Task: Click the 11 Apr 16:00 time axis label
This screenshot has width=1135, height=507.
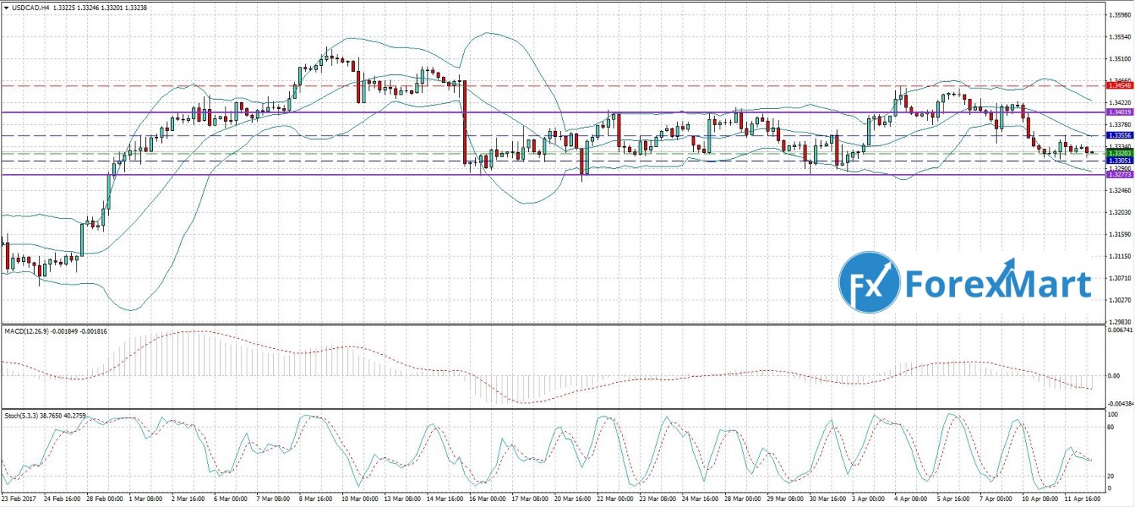Action: pos(1081,499)
